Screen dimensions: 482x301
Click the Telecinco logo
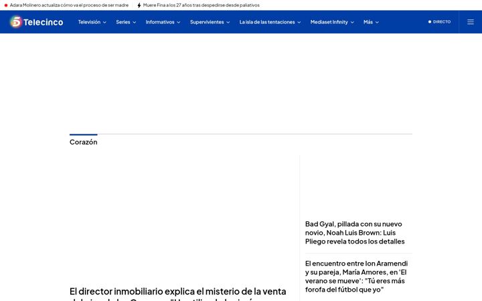pos(36,22)
